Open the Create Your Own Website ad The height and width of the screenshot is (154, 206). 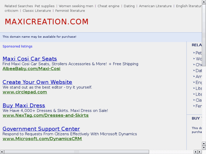pyautogui.click(x=37, y=82)
